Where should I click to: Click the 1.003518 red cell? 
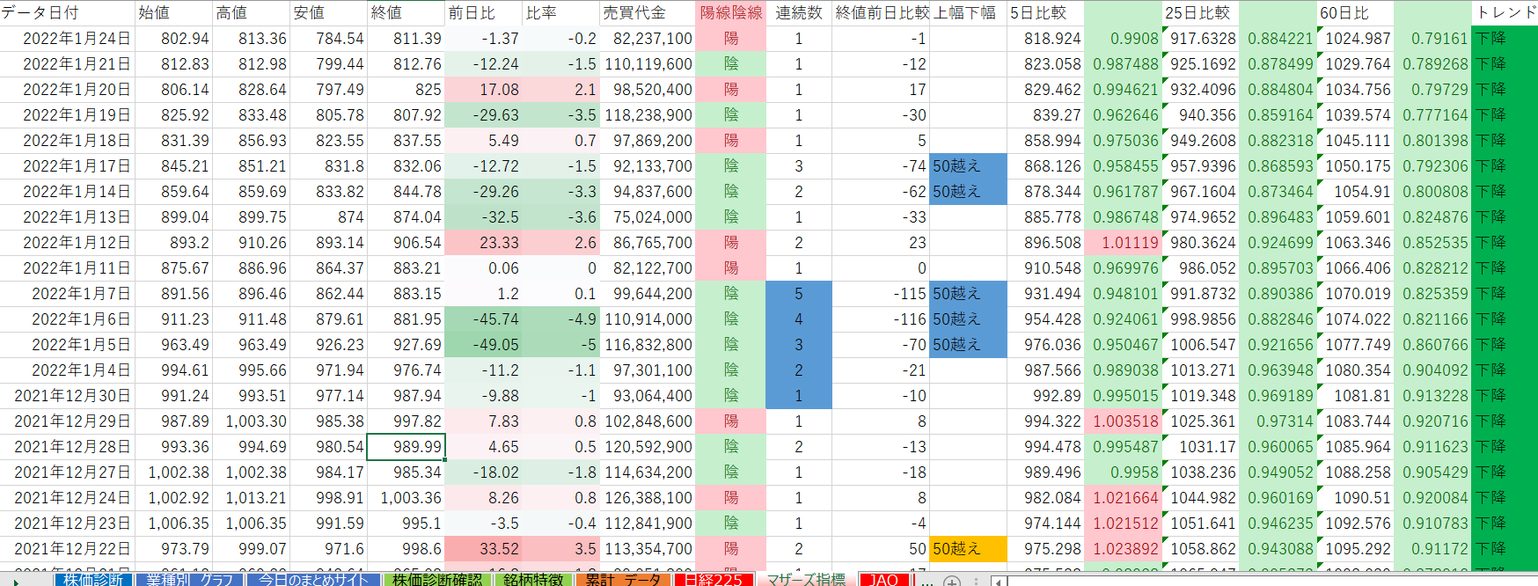(x=1123, y=421)
